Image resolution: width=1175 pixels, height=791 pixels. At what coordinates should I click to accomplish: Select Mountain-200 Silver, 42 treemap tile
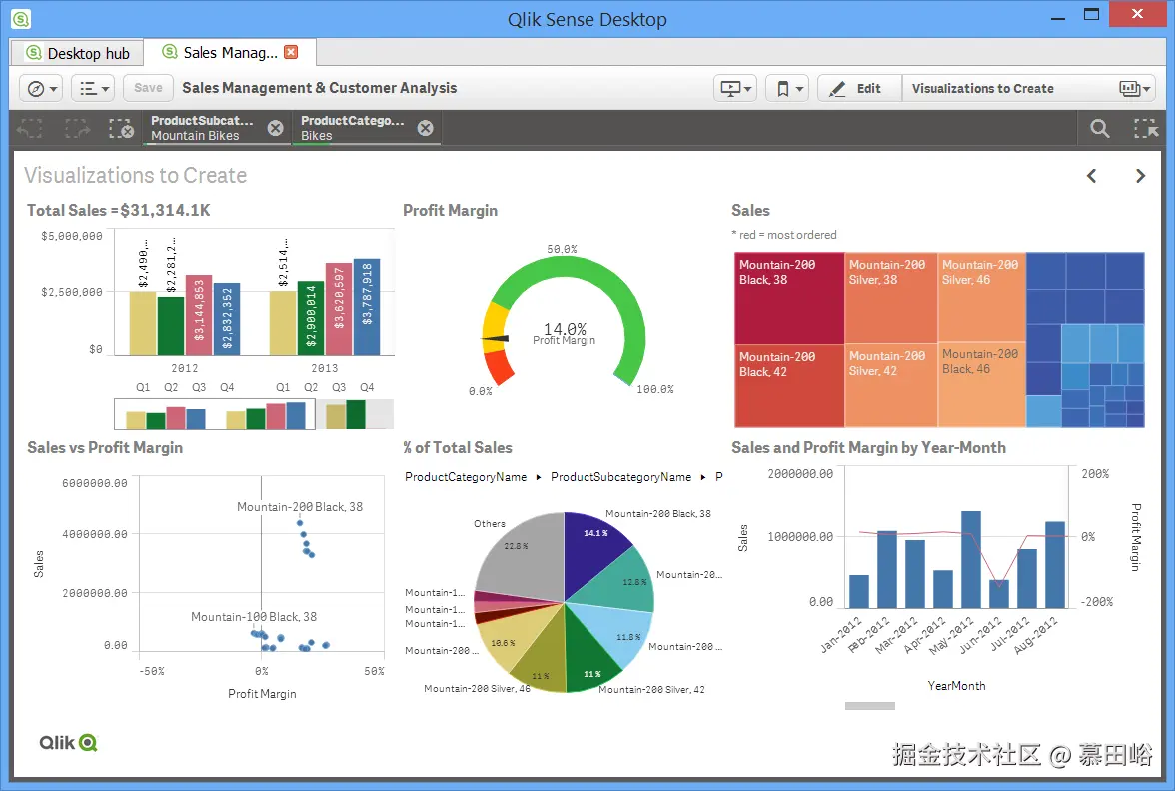[x=891, y=386]
